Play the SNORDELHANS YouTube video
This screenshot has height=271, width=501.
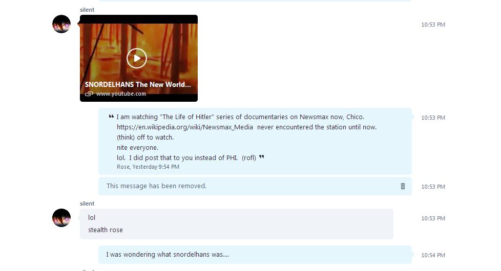point(137,58)
